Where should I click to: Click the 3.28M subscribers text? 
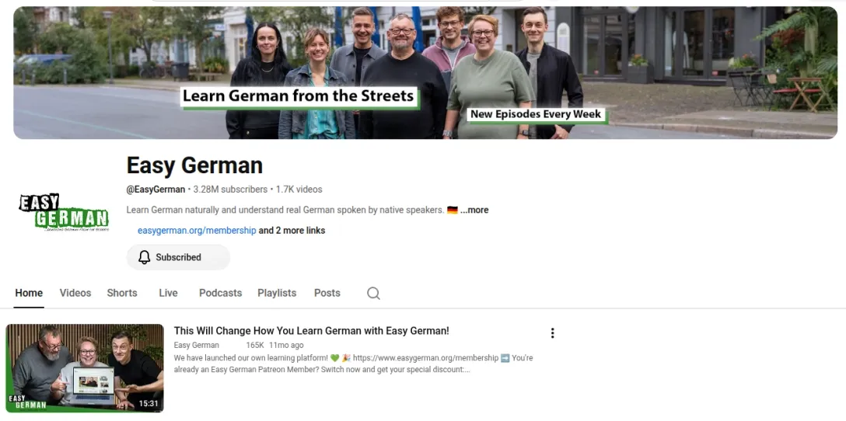pyautogui.click(x=230, y=190)
